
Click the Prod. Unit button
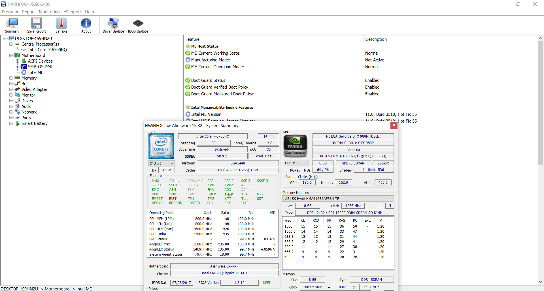click(x=263, y=156)
